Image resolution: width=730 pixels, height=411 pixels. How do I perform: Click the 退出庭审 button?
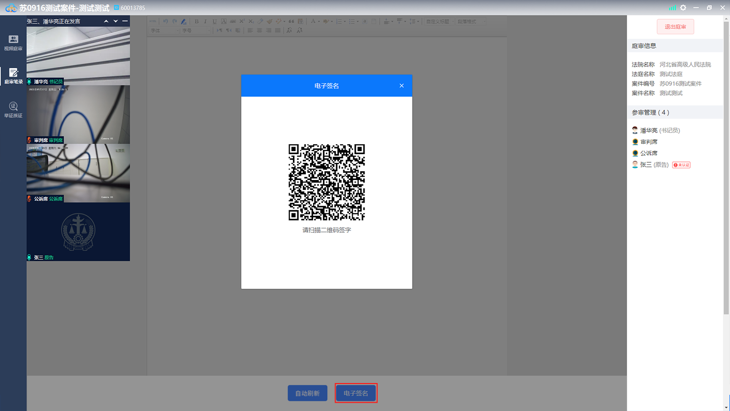tap(675, 27)
